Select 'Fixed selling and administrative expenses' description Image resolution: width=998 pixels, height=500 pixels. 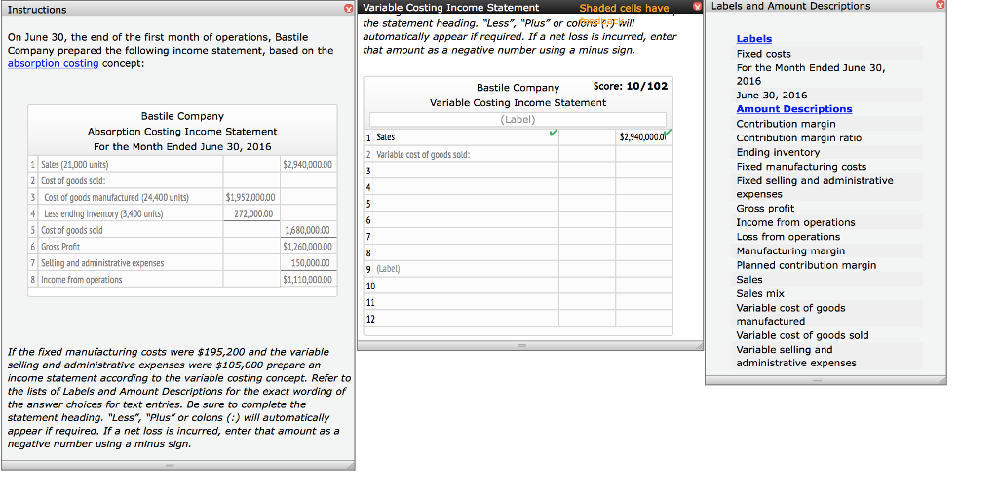pos(815,187)
